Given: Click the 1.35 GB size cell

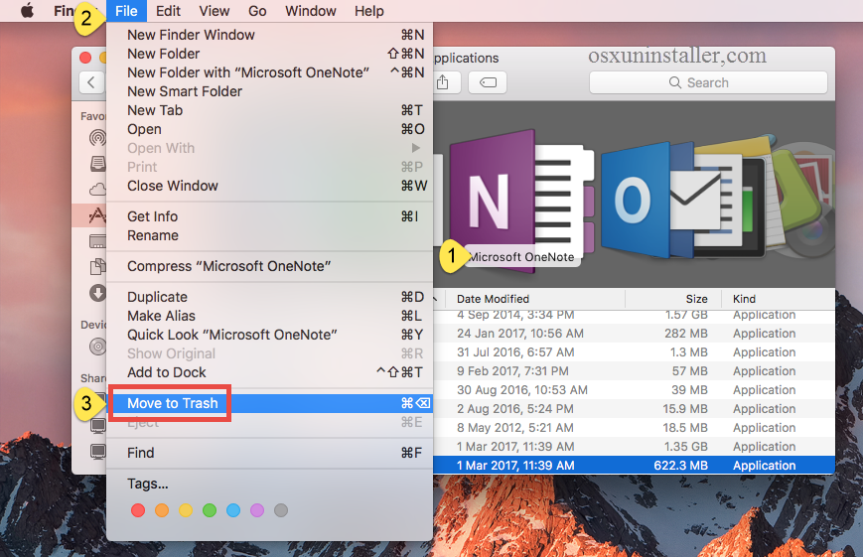Looking at the screenshot, I should 685,447.
